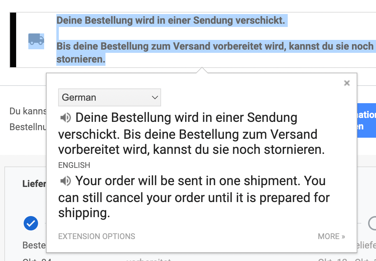Click the 'Liefer' section heading
376x261 pixels.
click(x=34, y=184)
